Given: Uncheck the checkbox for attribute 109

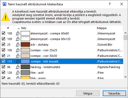Looking at the screenshot, I should coord(3,39).
